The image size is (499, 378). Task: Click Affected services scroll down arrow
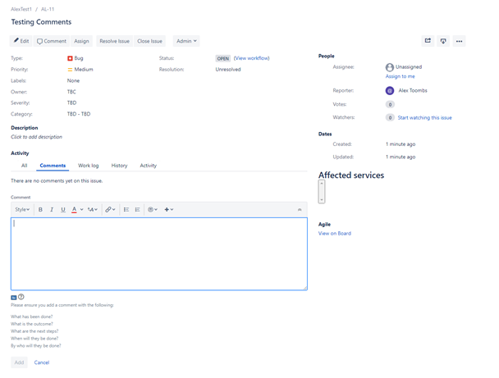pyautogui.click(x=322, y=200)
